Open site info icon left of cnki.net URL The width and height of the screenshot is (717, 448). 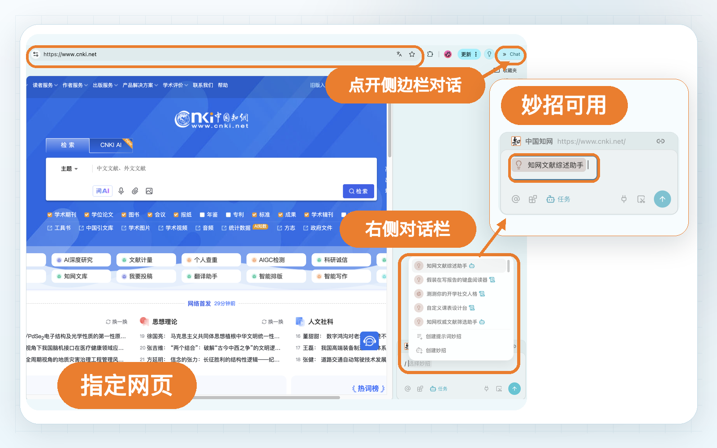(35, 54)
